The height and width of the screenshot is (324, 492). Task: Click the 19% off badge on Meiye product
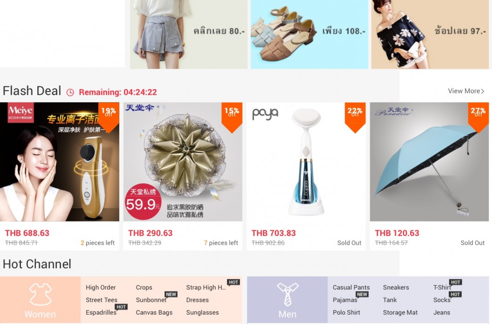[108, 117]
